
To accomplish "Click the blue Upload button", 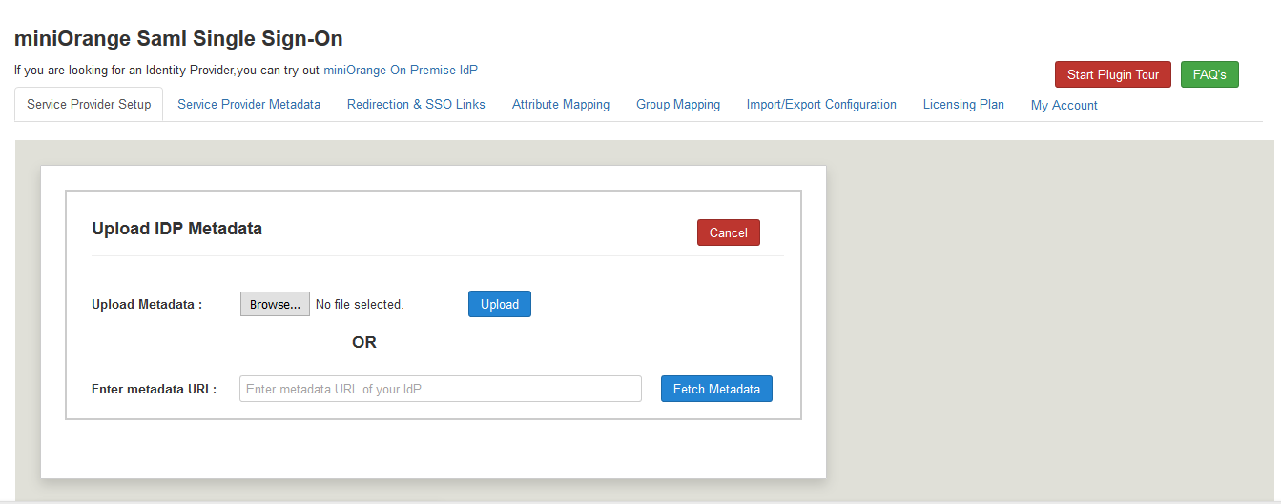I will point(500,304).
